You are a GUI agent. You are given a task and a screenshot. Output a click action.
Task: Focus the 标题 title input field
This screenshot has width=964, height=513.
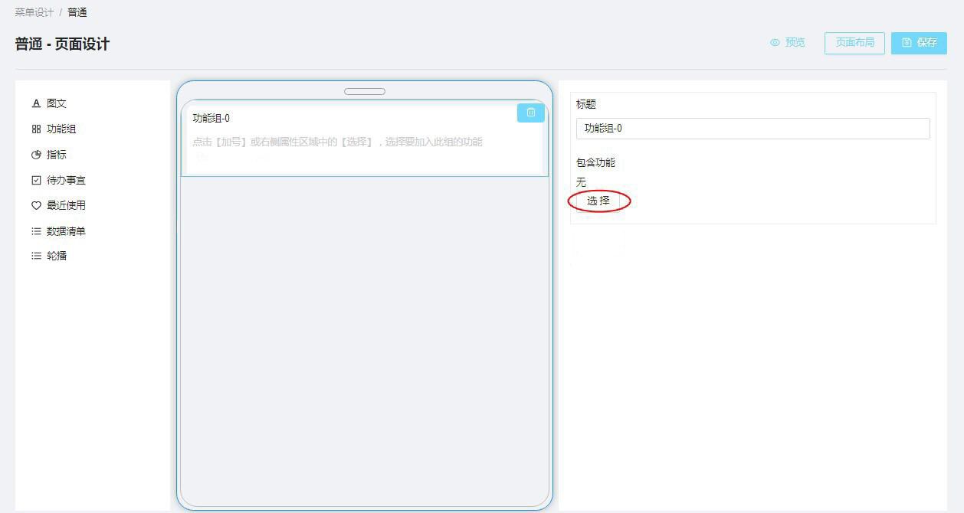[x=753, y=129]
